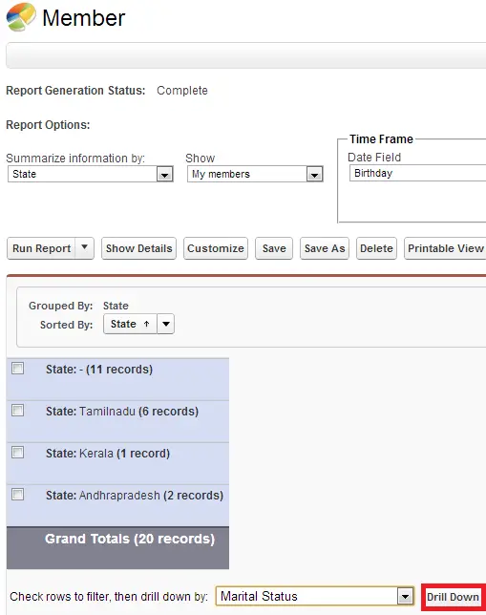486x615 pixels.
Task: Open the Run Report arrow menu
Action: [x=84, y=248]
